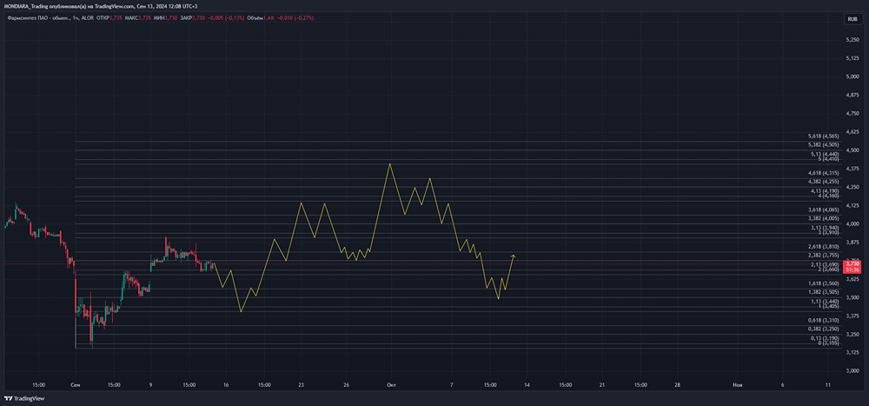The width and height of the screenshot is (869, 406).
Task: Click the 4,000 price axis label
Action: [x=852, y=224]
